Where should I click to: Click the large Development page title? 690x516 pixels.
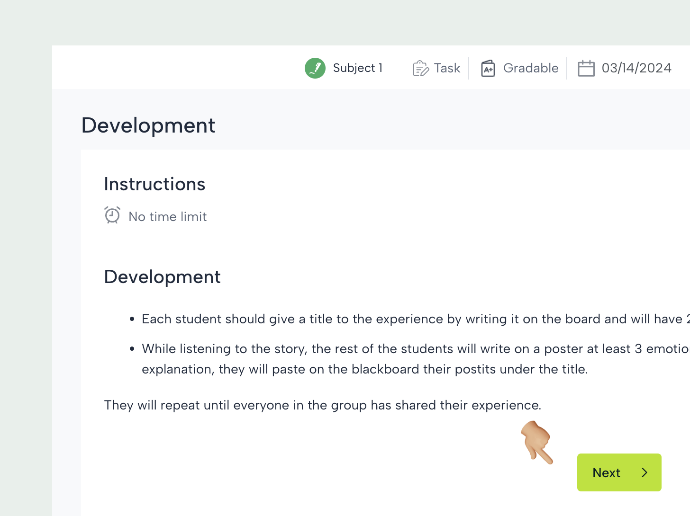(x=148, y=125)
